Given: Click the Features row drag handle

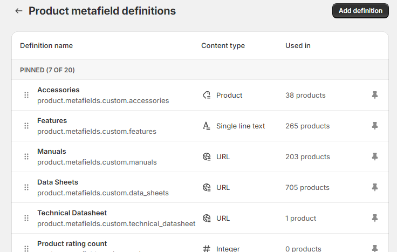Looking at the screenshot, I should point(26,126).
